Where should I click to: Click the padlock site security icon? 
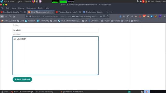(30, 17)
